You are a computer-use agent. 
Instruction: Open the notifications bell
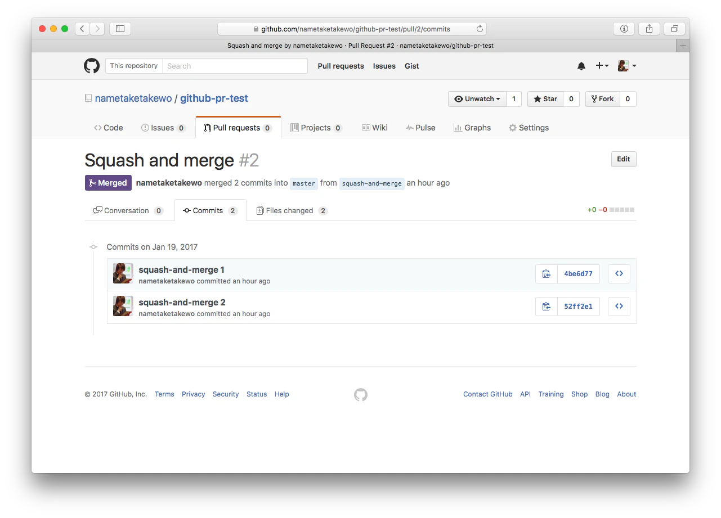pyautogui.click(x=581, y=66)
